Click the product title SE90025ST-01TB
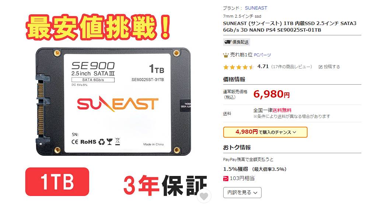368x204 pixels. [x=290, y=27]
